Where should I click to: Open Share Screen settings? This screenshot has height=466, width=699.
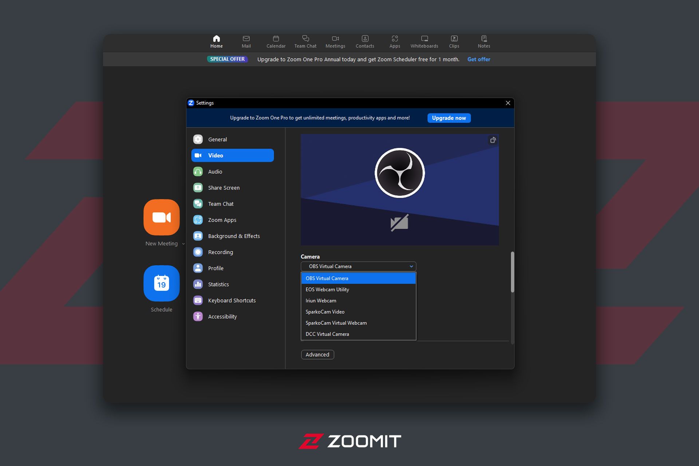pyautogui.click(x=233, y=188)
